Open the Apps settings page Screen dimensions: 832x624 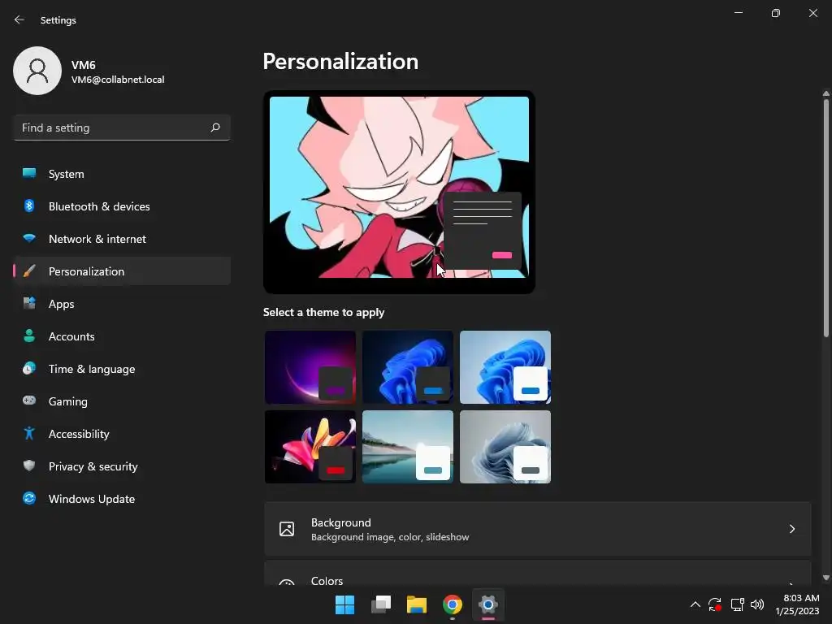coord(122,304)
